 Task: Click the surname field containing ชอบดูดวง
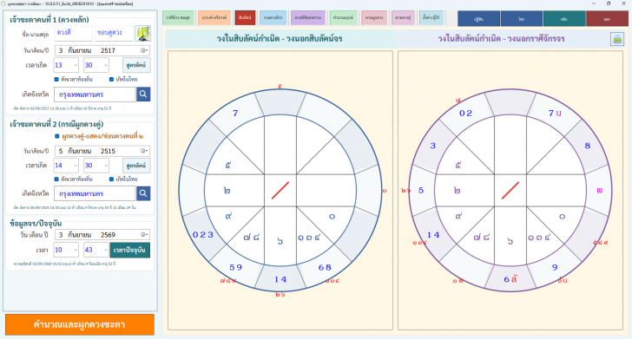113,33
